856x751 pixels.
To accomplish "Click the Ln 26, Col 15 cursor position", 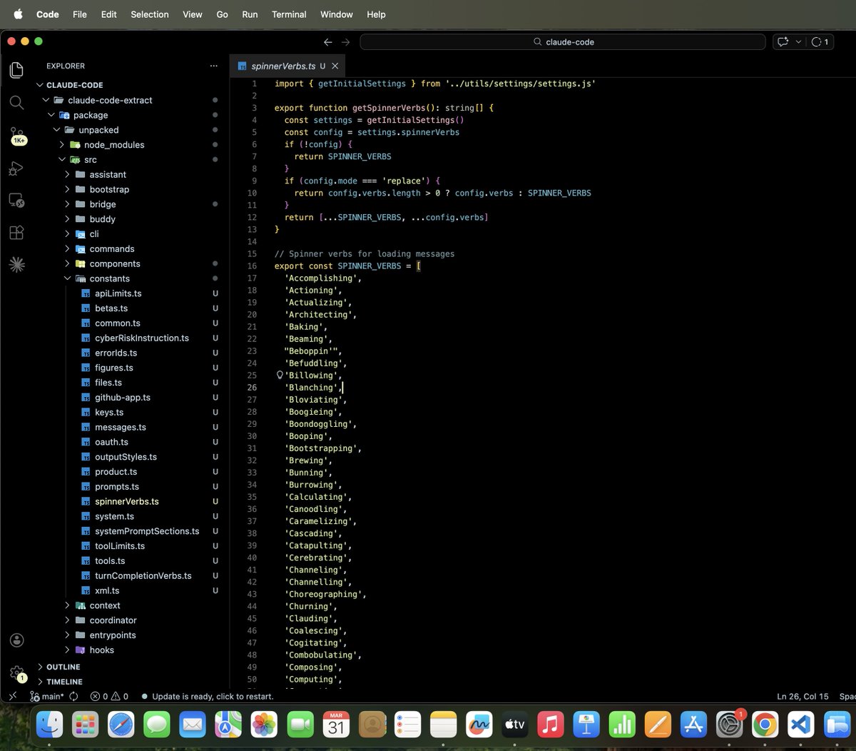I will coord(802,696).
